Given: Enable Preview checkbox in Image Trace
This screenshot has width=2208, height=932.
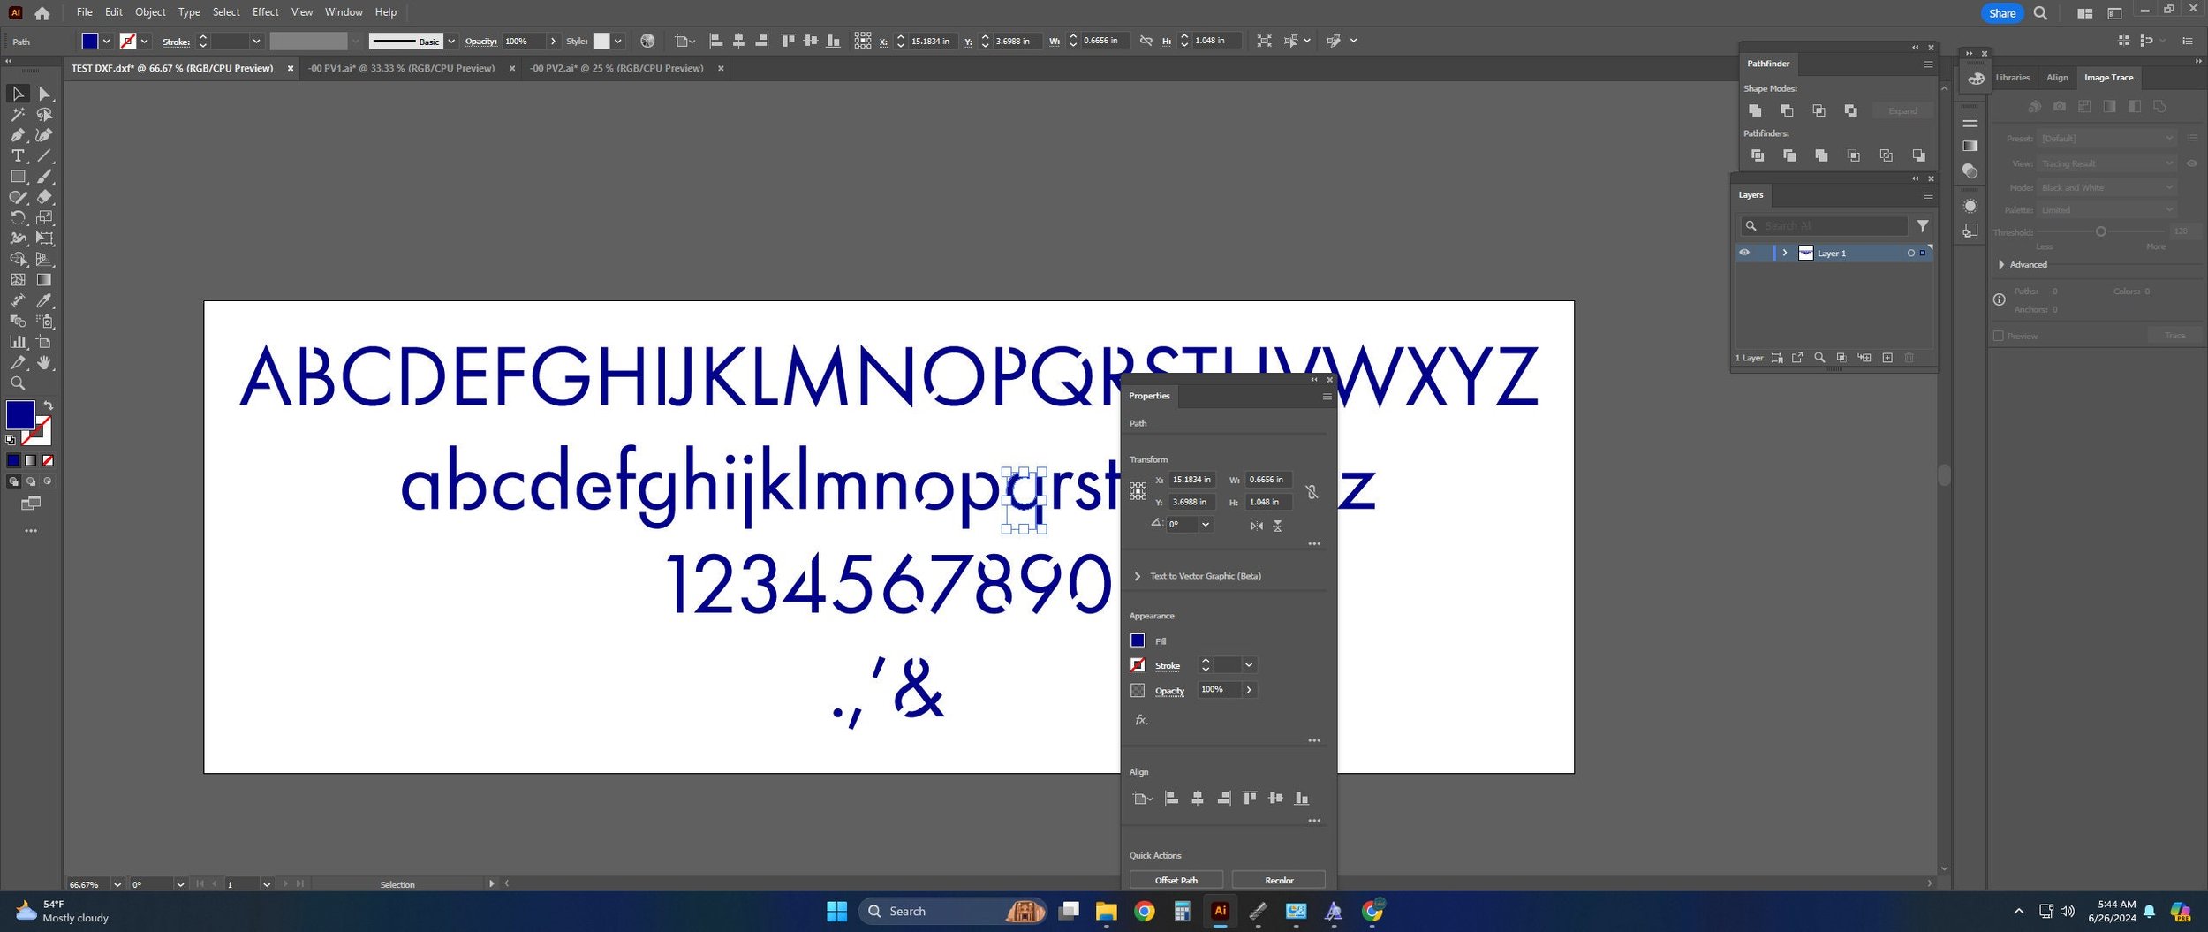Looking at the screenshot, I should tap(1999, 336).
